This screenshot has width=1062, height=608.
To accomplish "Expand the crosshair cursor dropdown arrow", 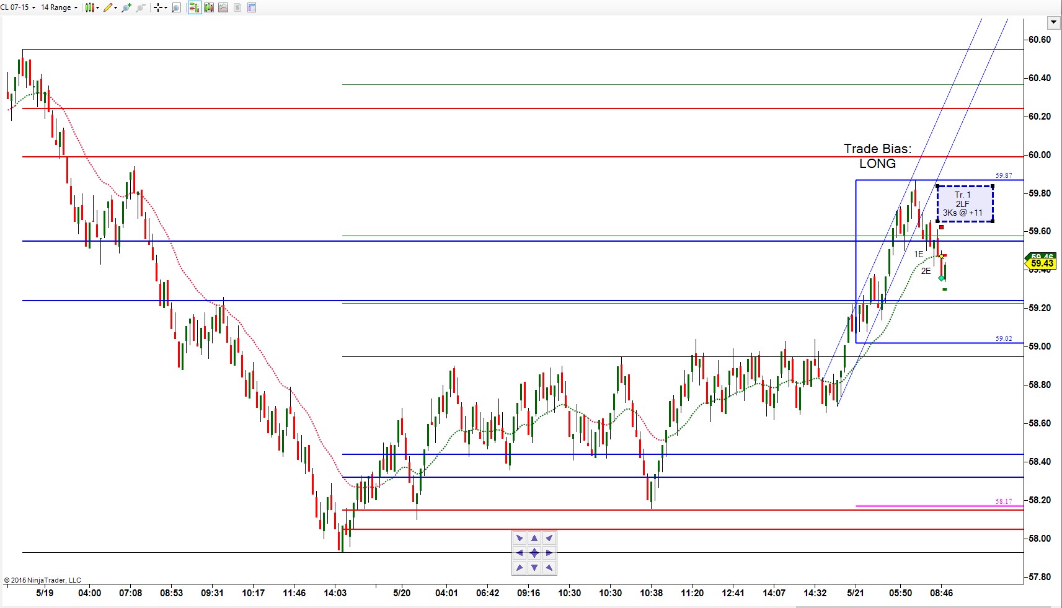I will (166, 8).
